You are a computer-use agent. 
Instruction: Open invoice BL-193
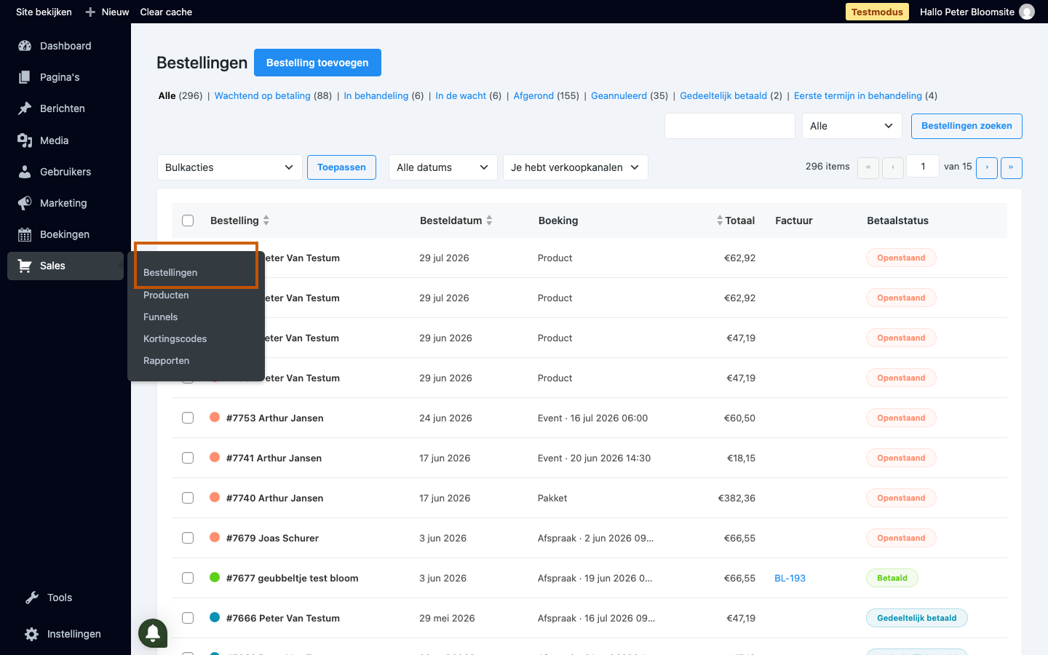tap(790, 578)
